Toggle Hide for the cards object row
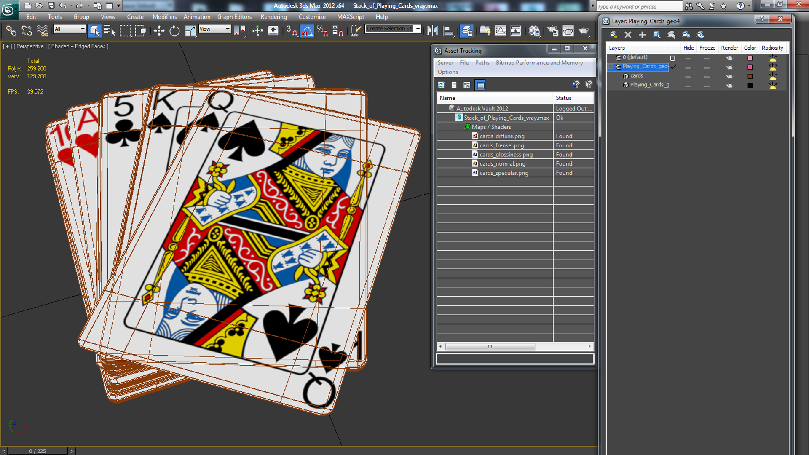Image resolution: width=809 pixels, height=455 pixels. tap(688, 77)
